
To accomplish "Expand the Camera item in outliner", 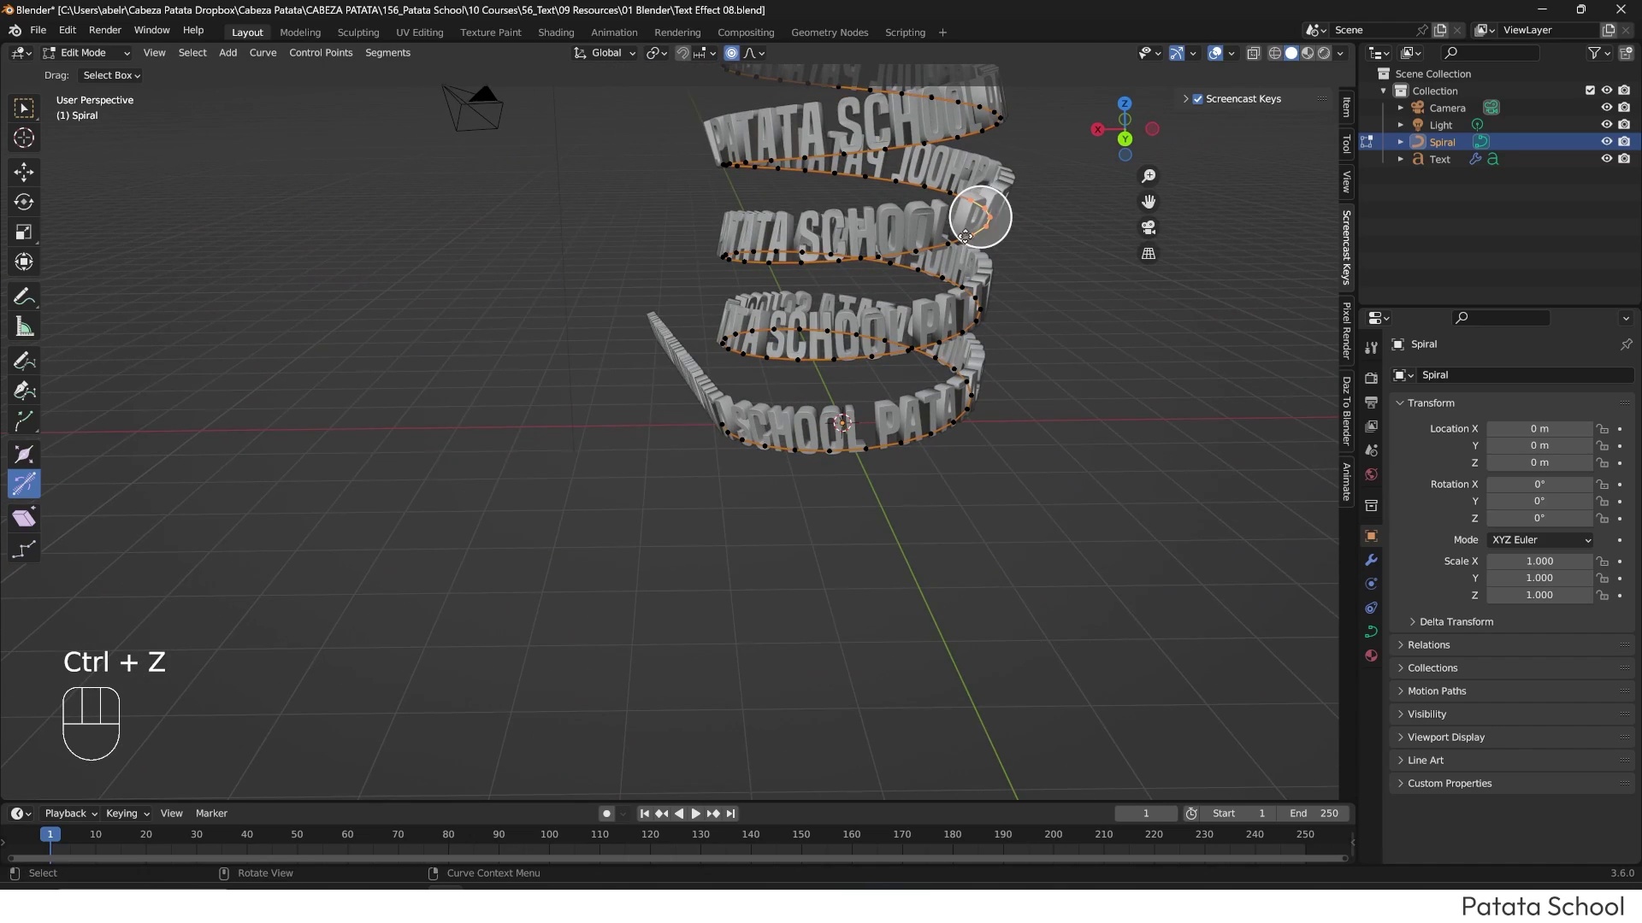I will coord(1400,108).
